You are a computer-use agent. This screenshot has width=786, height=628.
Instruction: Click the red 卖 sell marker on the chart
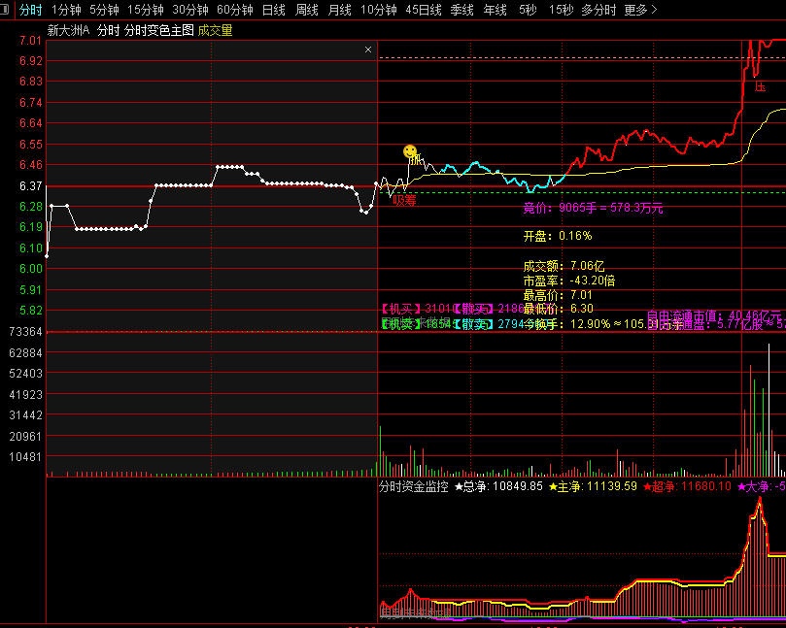tap(760, 86)
